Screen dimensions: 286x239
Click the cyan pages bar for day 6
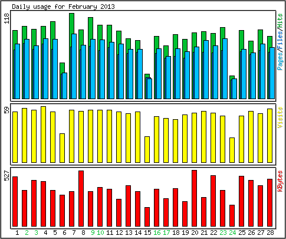65,86
